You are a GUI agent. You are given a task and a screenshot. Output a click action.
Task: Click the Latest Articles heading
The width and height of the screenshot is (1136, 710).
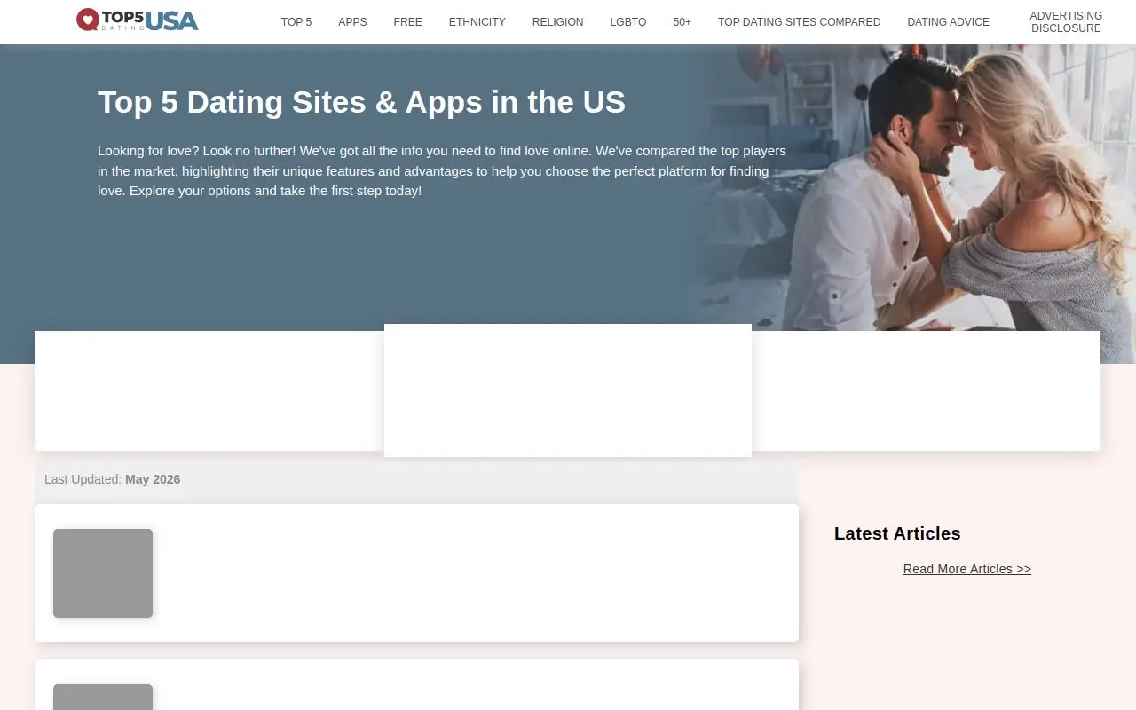897,533
